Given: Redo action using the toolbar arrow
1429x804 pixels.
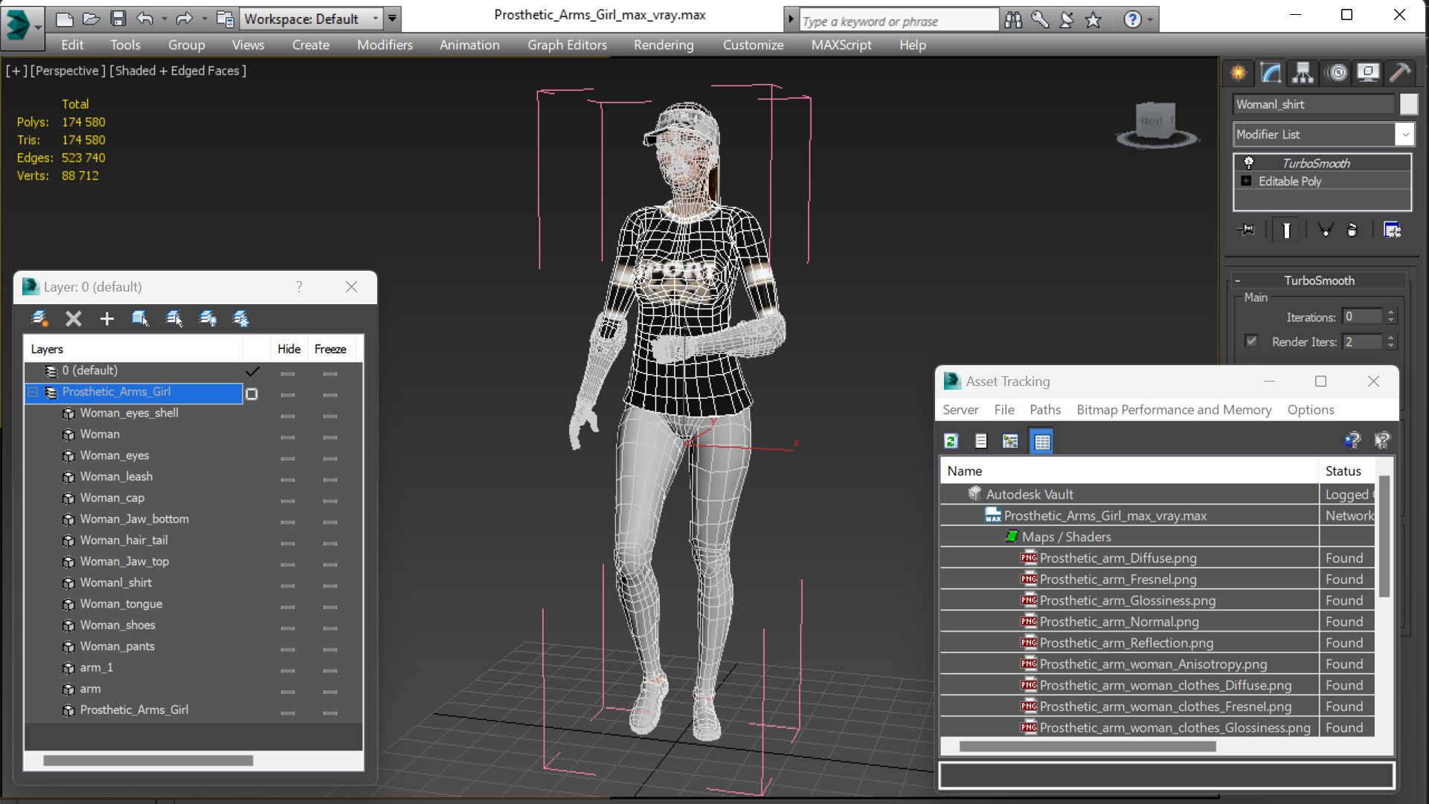Looking at the screenshot, I should pyautogui.click(x=183, y=19).
